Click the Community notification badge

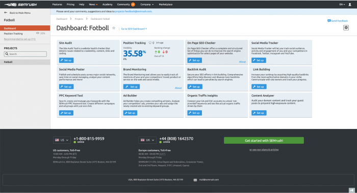click(133, 5)
